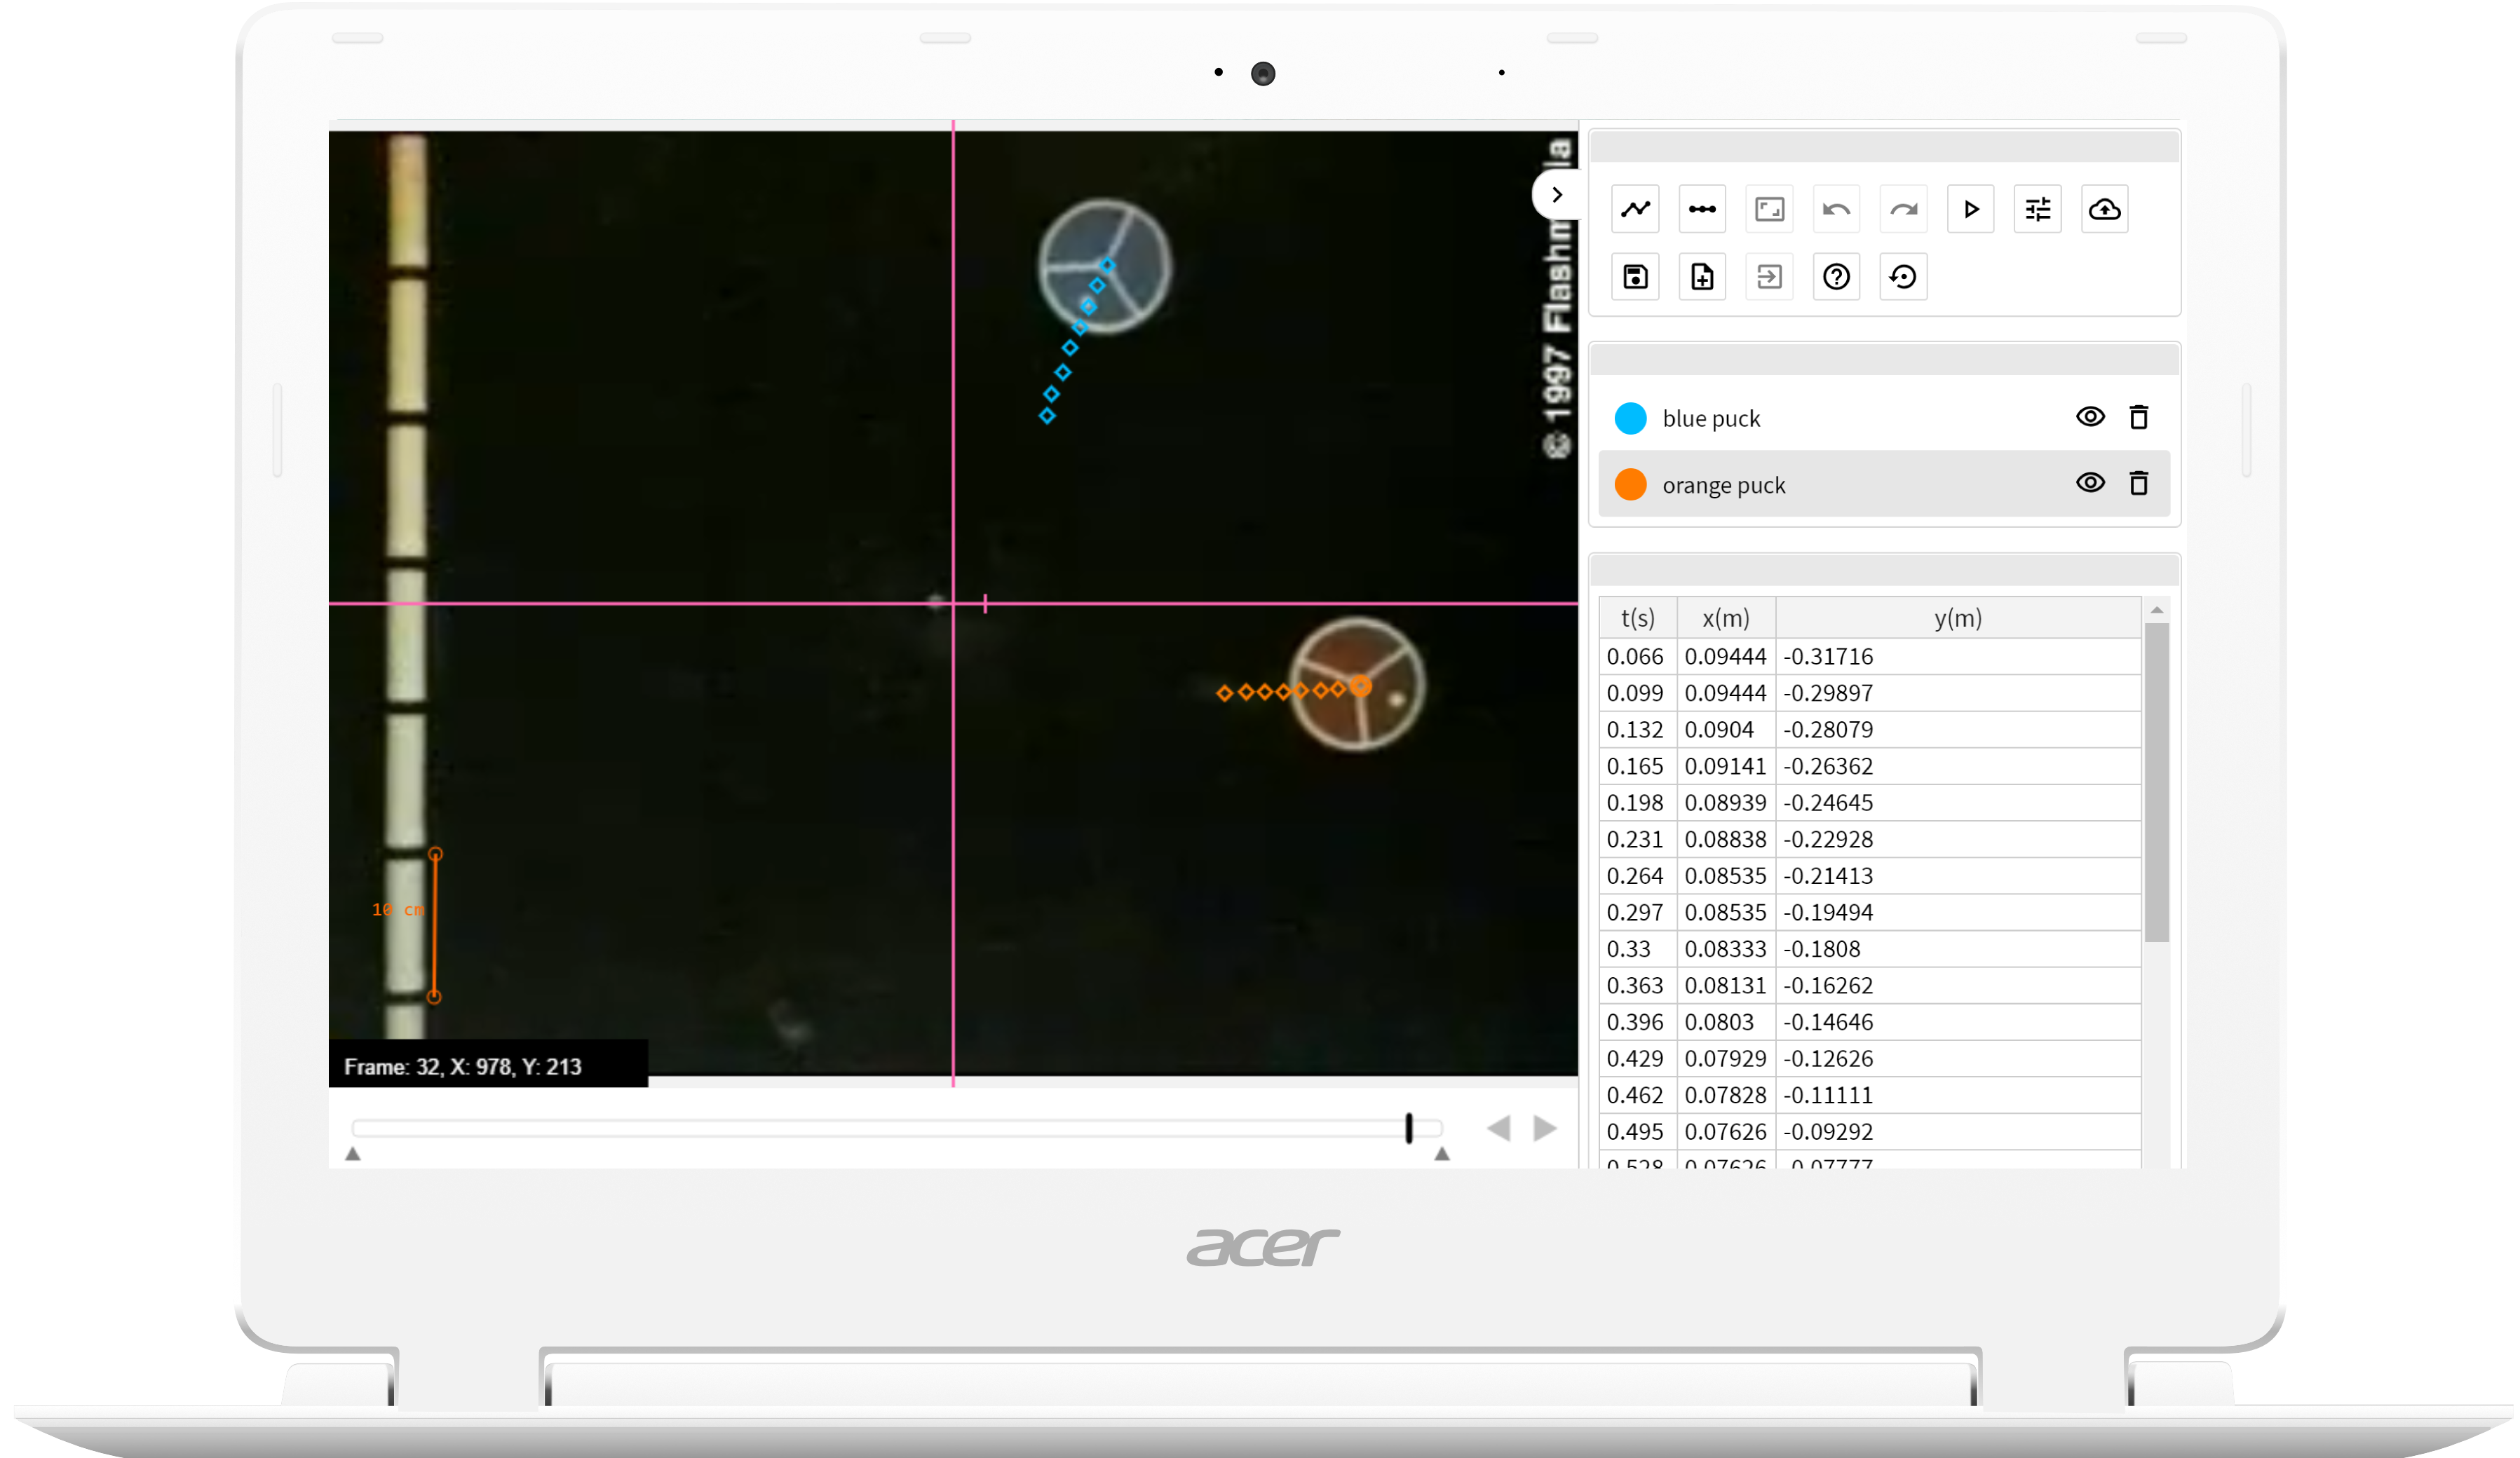2520x1458 pixels.
Task: Upload the project to the cloud
Action: pos(2104,209)
